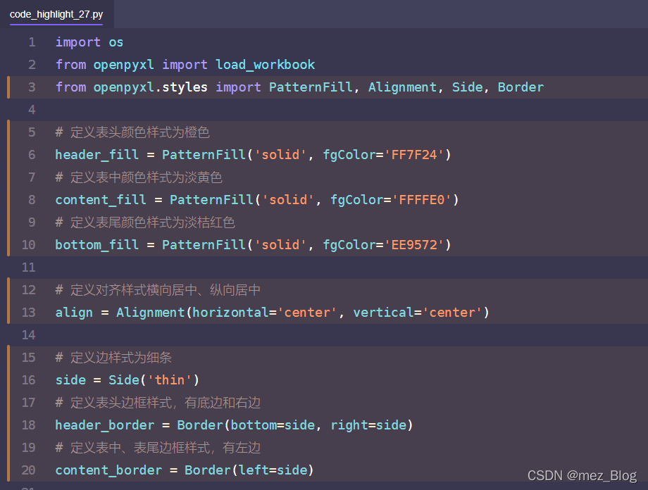Click line number 20 in the gutter
The image size is (648, 490).
(28, 470)
